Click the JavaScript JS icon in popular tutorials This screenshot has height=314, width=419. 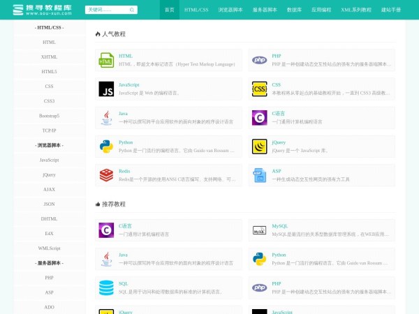[x=106, y=89]
